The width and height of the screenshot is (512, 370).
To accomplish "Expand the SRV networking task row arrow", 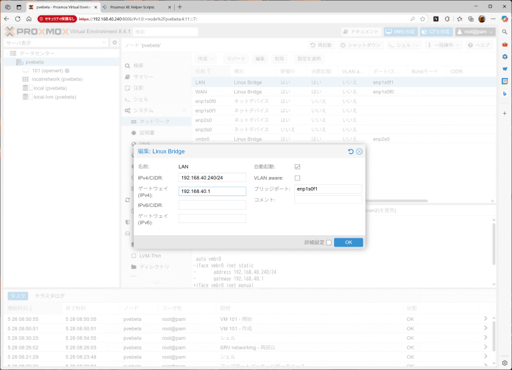I will click(x=486, y=347).
